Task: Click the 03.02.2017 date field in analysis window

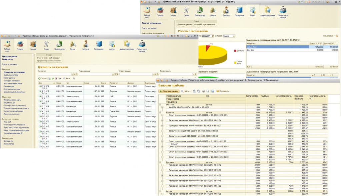Action: coord(206,36)
